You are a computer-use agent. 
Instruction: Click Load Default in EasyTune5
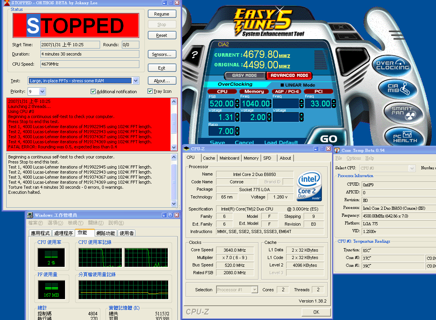(x=281, y=143)
